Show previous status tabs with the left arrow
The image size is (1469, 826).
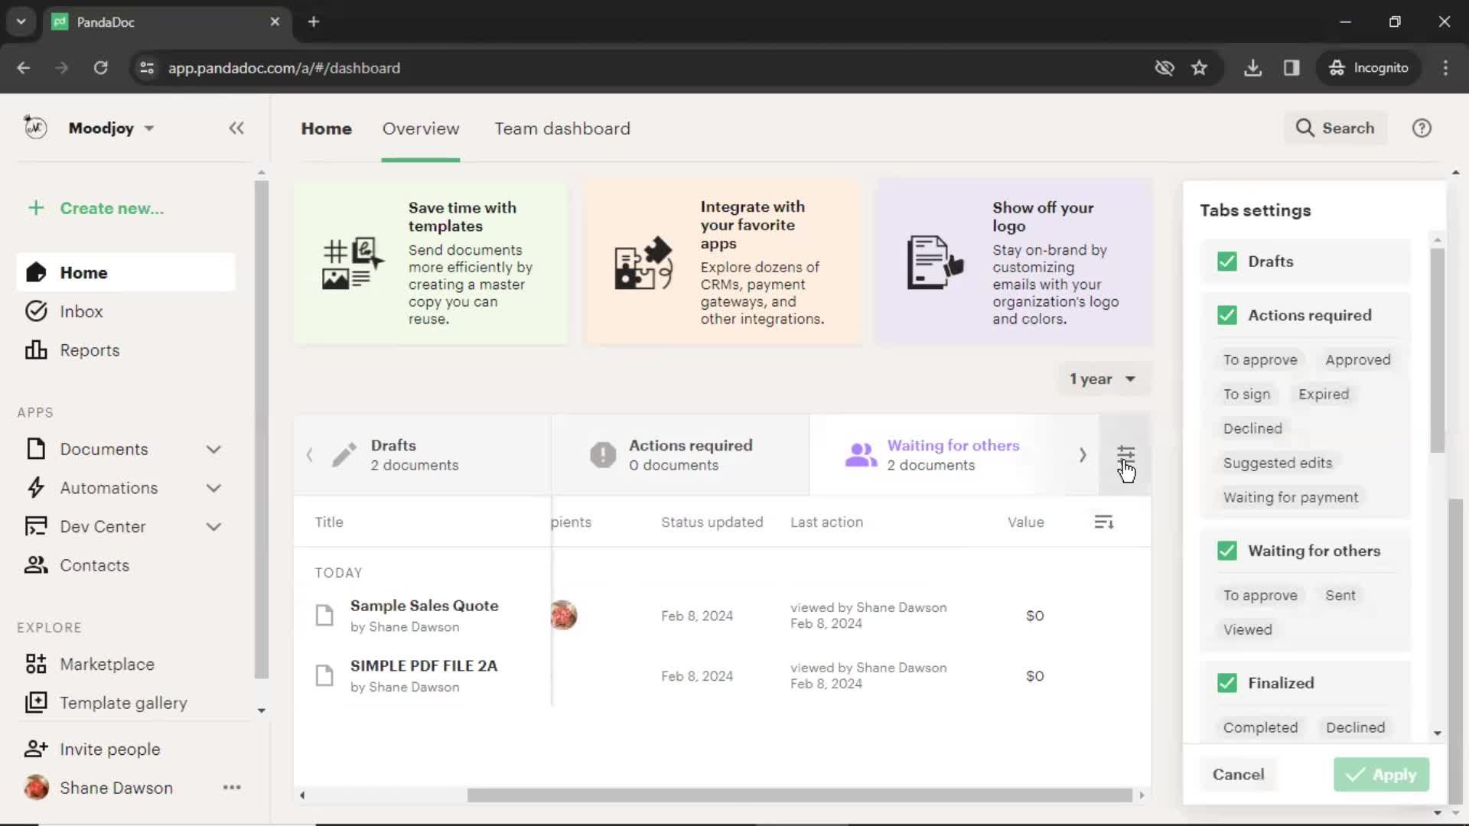(x=309, y=455)
